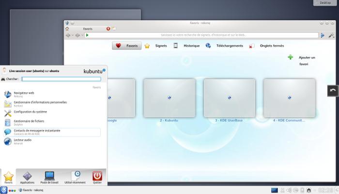Show the Utilisé récemment tab
Screen dimensions: 339x194
(x=75, y=178)
